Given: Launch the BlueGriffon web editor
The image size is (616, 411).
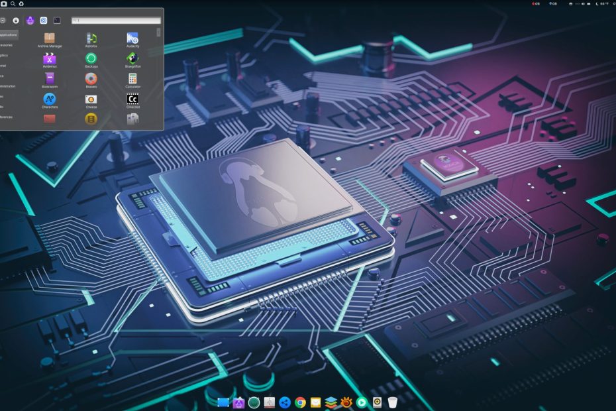Looking at the screenshot, I should [x=132, y=60].
